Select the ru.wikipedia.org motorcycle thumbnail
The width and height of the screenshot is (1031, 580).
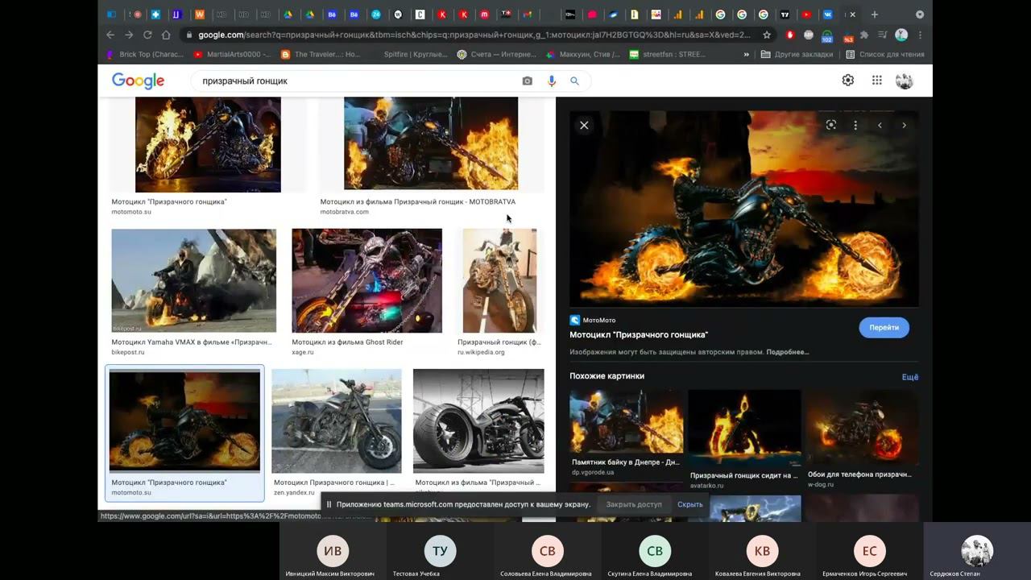[x=499, y=280]
